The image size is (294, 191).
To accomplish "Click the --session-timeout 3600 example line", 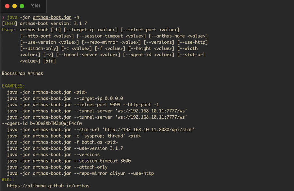I will click(x=69, y=161).
